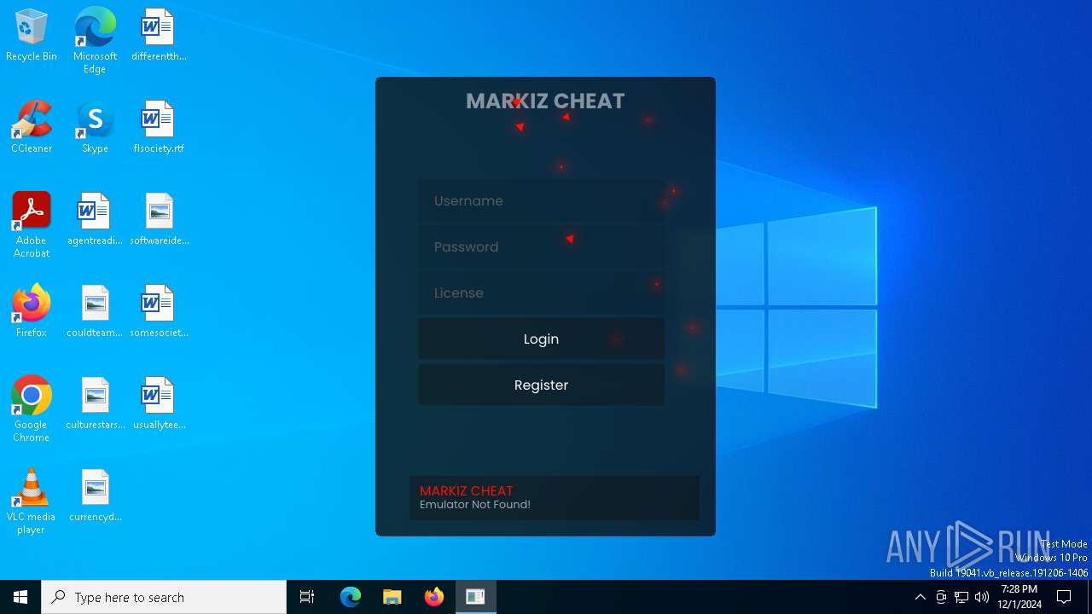Launch Microsoft Edge from the taskbar
This screenshot has height=614, width=1092.
tap(351, 597)
